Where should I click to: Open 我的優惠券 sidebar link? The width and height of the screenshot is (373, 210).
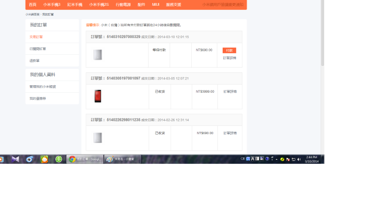[x=38, y=99]
